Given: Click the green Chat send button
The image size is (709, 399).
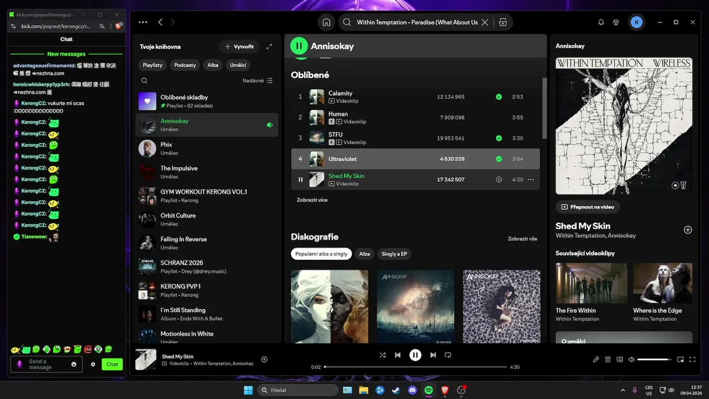Looking at the screenshot, I should click(112, 364).
